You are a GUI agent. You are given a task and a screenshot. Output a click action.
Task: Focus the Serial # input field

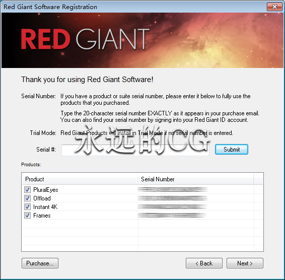135,150
